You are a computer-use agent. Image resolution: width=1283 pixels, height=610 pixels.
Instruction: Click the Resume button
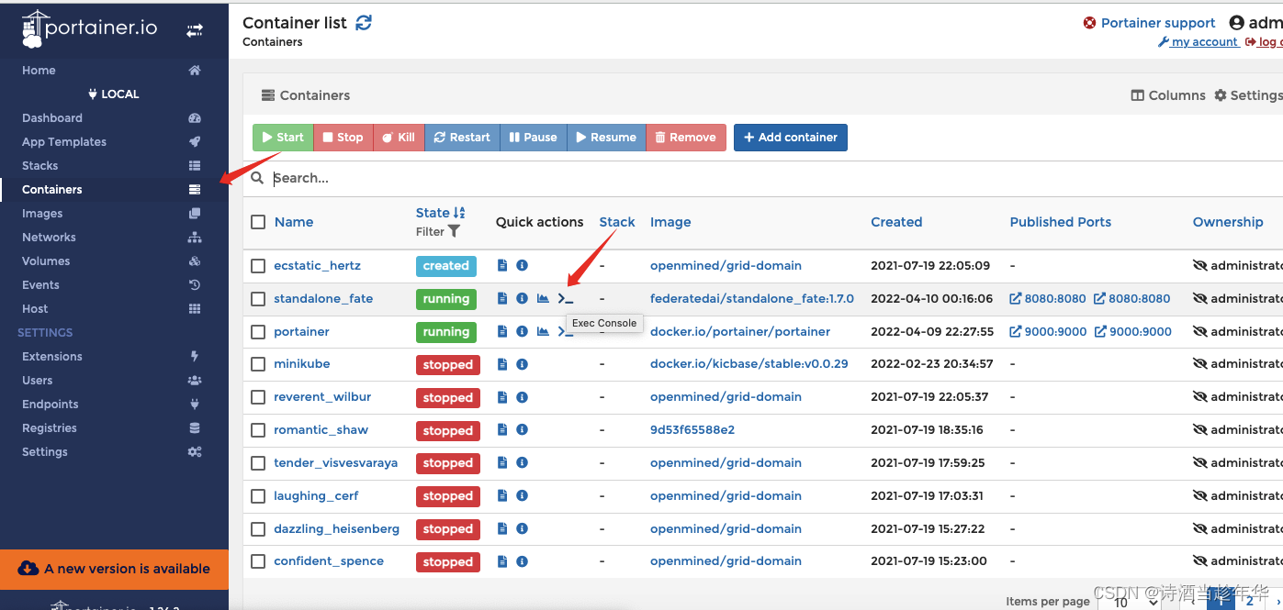tap(606, 138)
